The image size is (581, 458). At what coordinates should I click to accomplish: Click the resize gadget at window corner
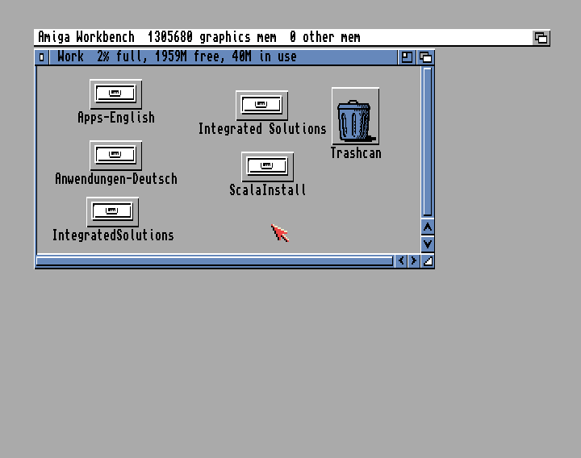pyautogui.click(x=428, y=260)
